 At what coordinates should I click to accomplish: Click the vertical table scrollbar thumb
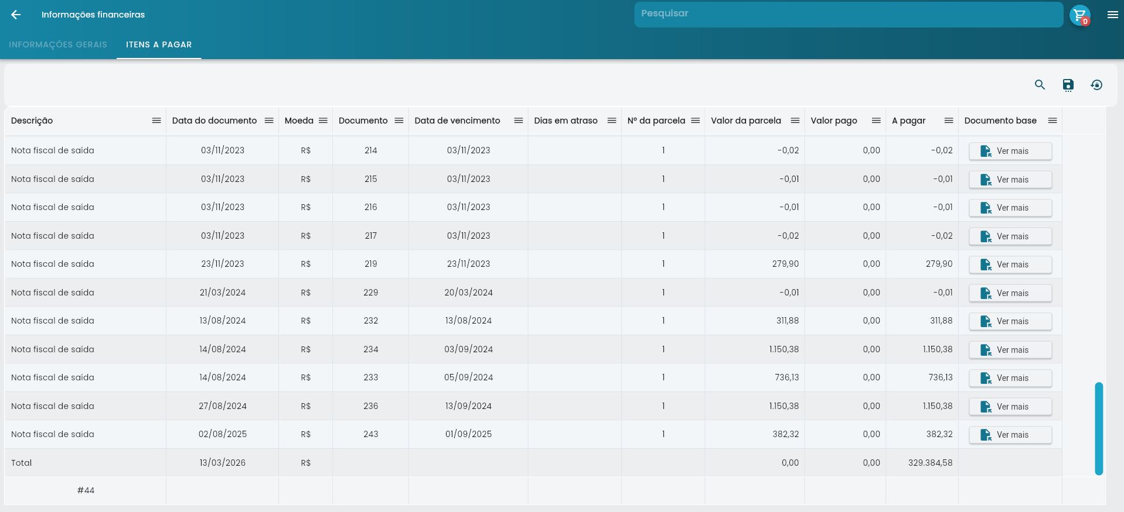[1099, 428]
